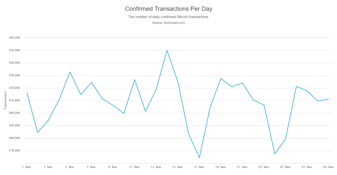The image size is (337, 175).
Task: Click the subtitle about daily confirmed Bitcoin transactions
Action: click(168, 17)
